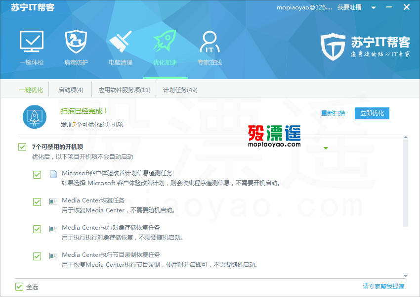
Task: Collapse the 7个可禁用的开机项 list arrow
Action: (326, 148)
